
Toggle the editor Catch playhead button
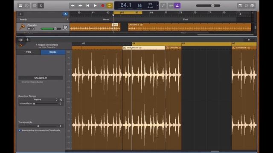click(27, 40)
